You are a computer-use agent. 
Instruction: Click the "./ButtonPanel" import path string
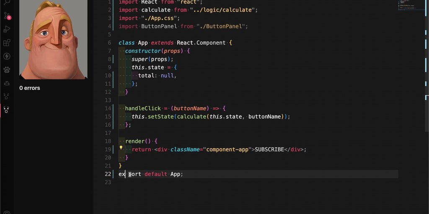point(221,26)
